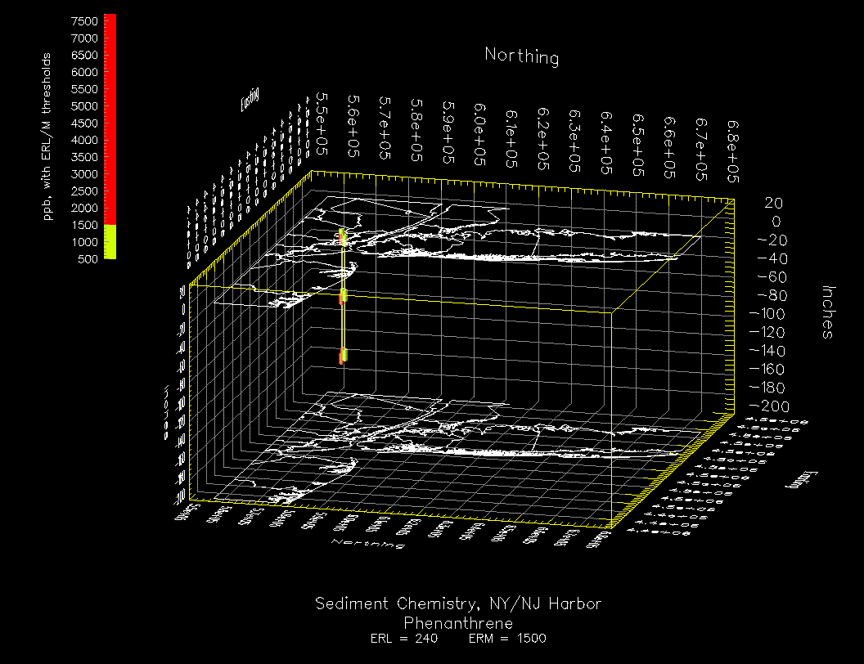
Task: Click the 'Sediment Chemistry, NY/NJ Harbor' title
Action: (x=458, y=604)
